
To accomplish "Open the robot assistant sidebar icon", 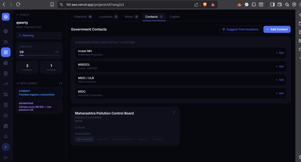I will coord(6,42).
